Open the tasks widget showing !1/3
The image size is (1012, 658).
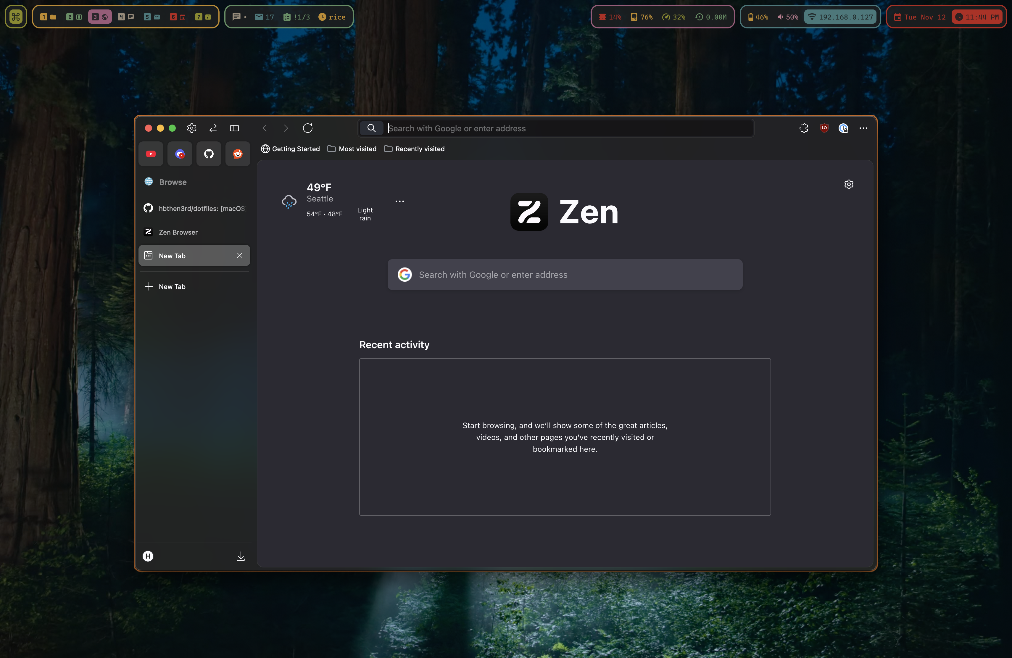click(297, 17)
